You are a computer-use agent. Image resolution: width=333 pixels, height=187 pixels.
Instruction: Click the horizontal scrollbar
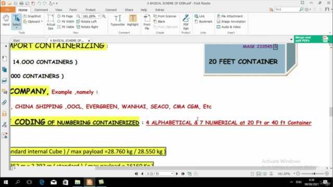coord(205,168)
